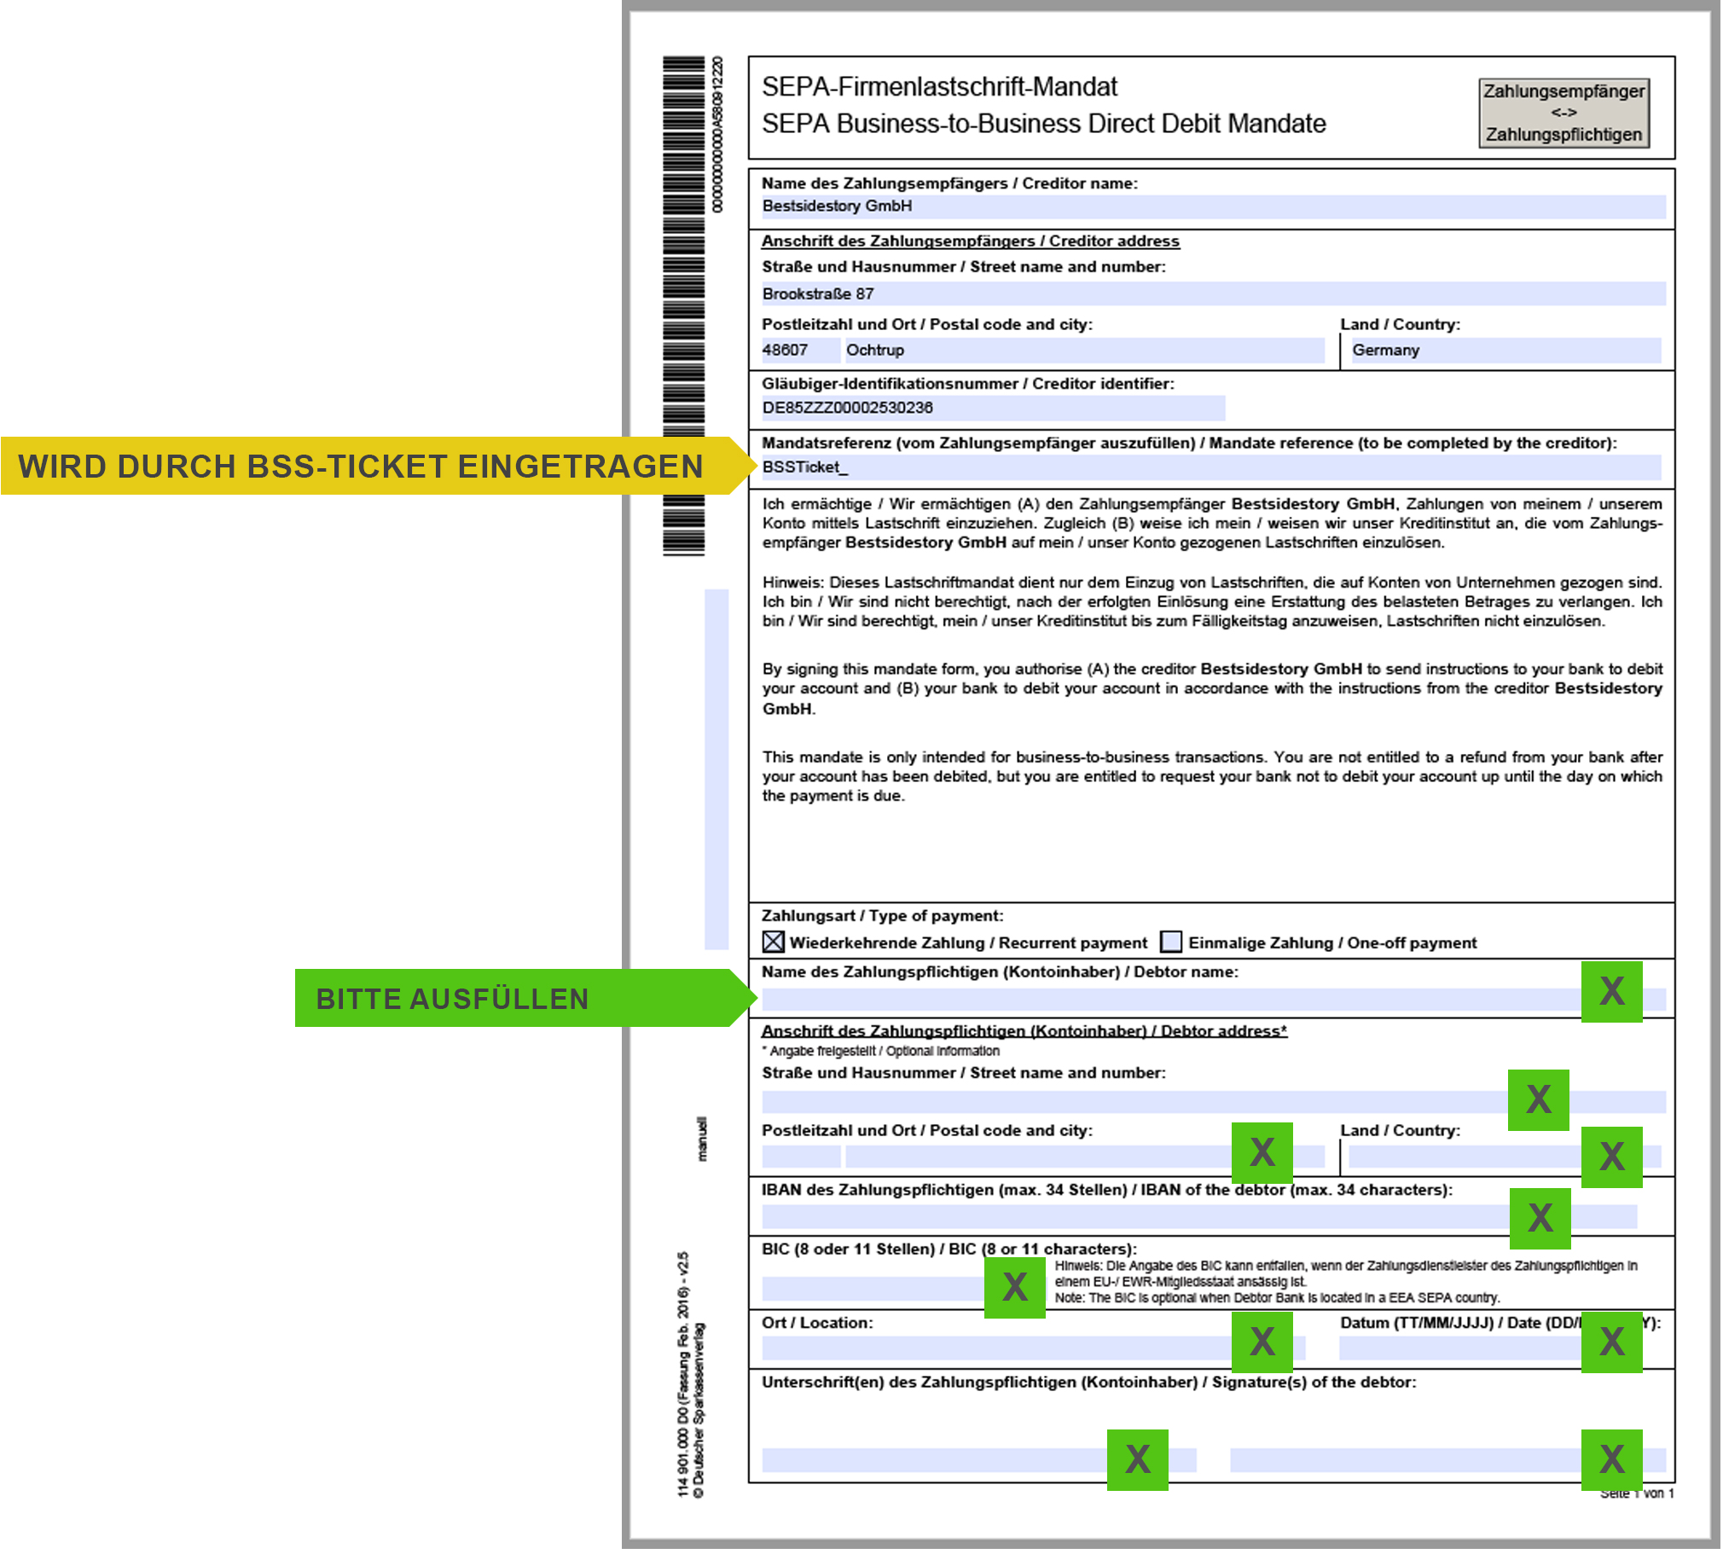Click the 'SEPA Business-to-Business Direct Debit Mandate' subtitle
The image size is (1723, 1554).
1046,124
